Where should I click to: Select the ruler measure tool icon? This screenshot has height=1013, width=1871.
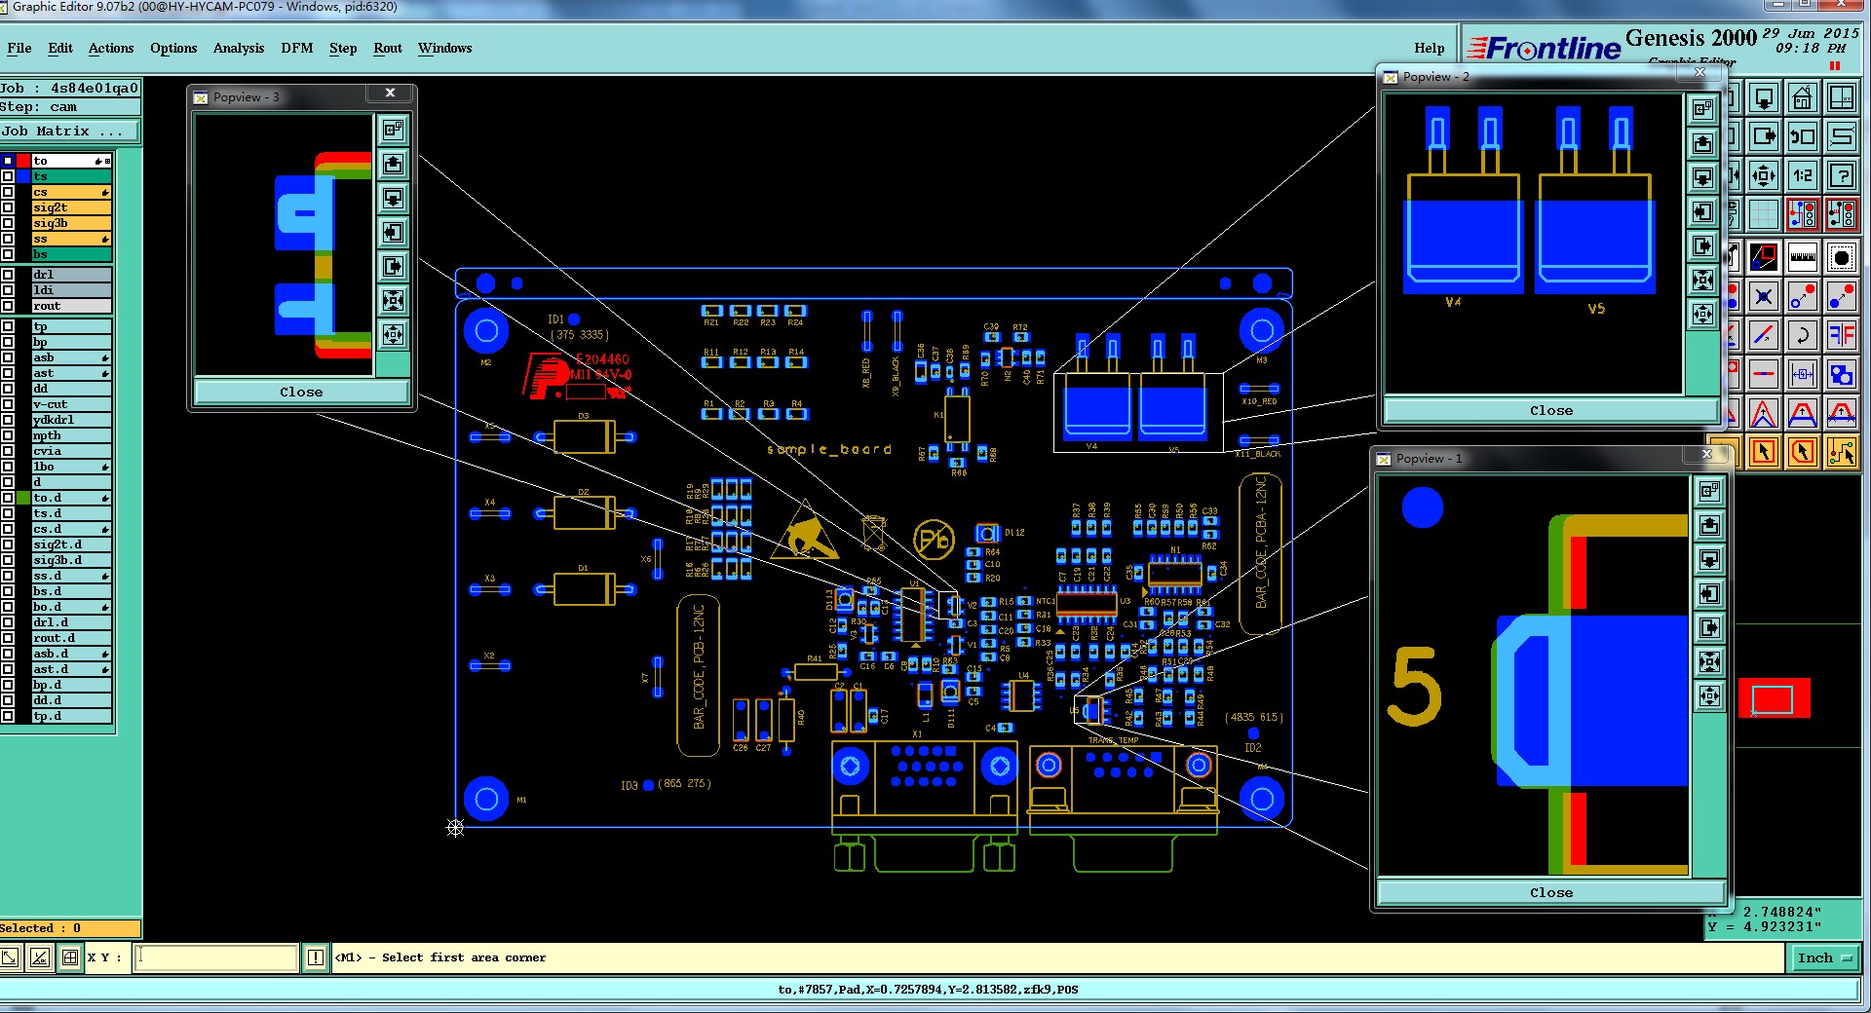coord(1802,257)
